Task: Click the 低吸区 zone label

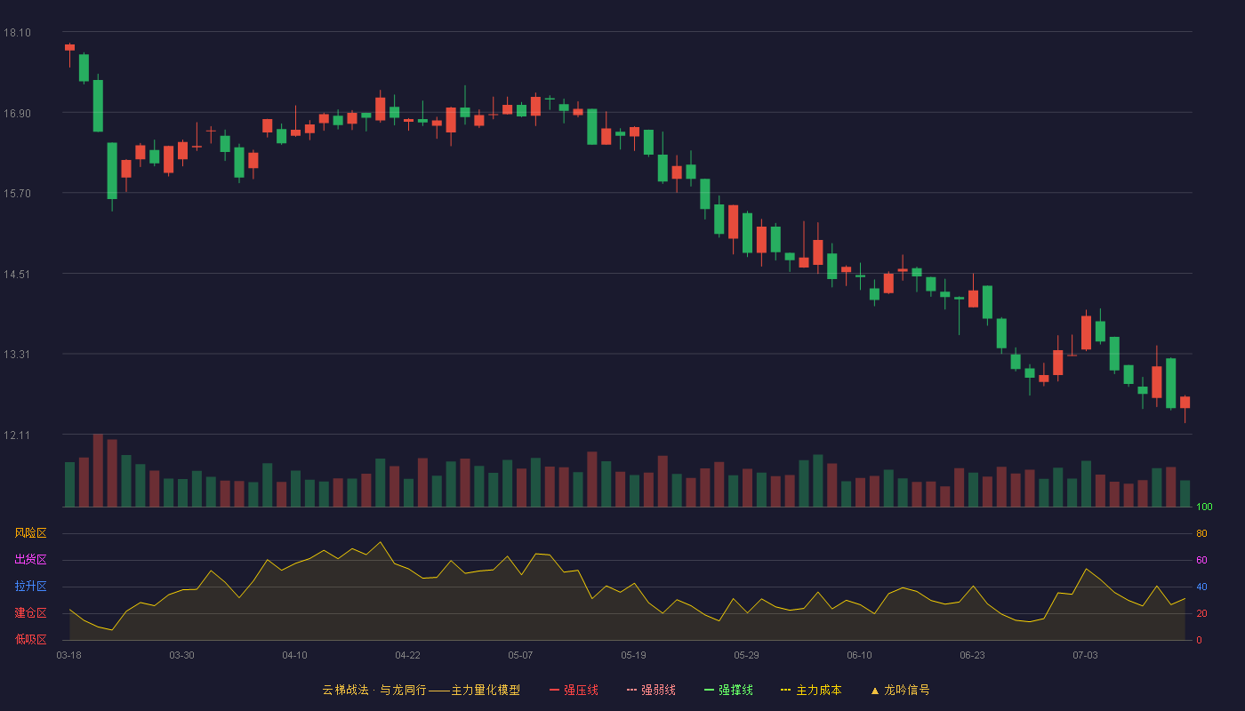Action: (30, 639)
